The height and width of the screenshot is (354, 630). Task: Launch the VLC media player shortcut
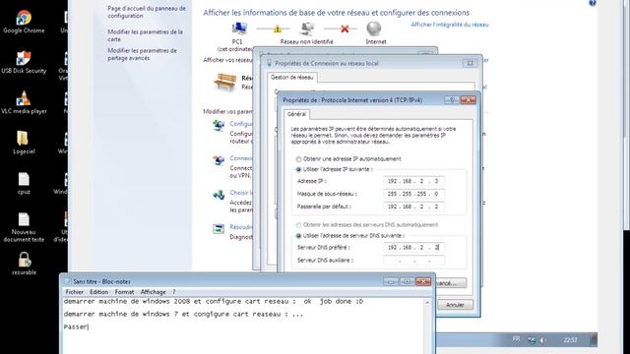point(24,102)
